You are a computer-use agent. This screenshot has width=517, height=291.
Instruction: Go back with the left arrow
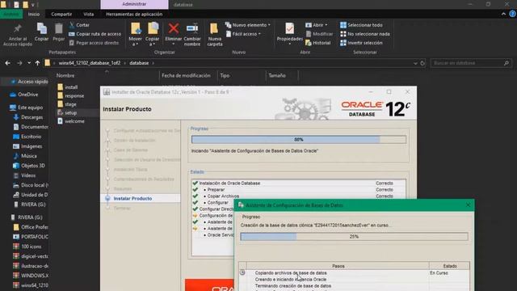7,63
